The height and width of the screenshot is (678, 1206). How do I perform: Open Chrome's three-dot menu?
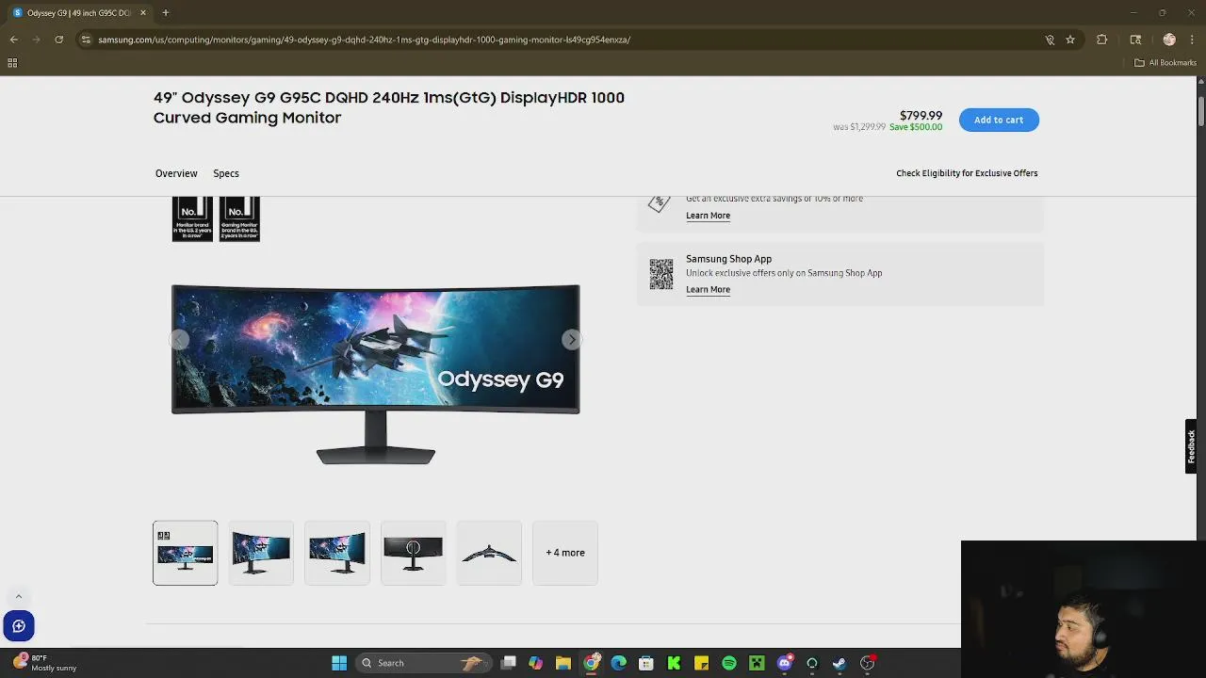coord(1193,40)
